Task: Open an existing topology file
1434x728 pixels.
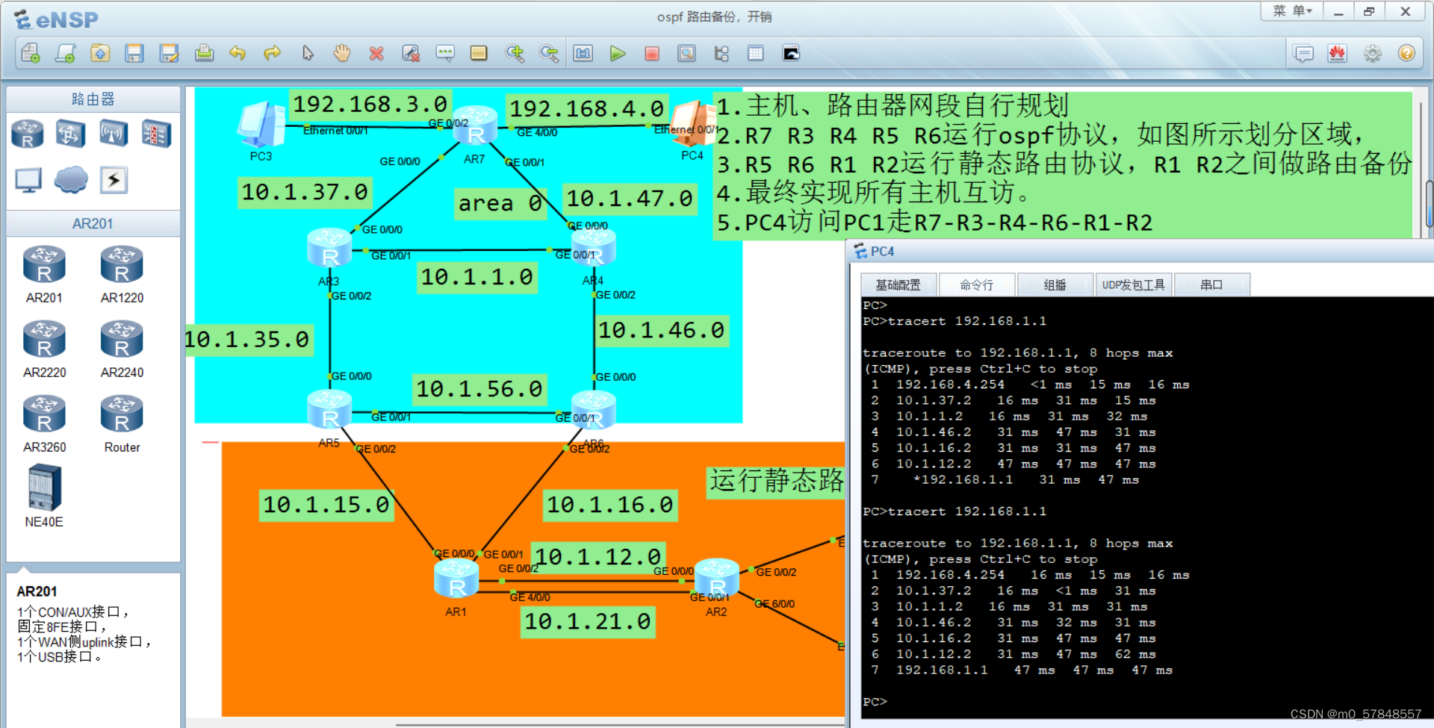Action: coord(100,53)
